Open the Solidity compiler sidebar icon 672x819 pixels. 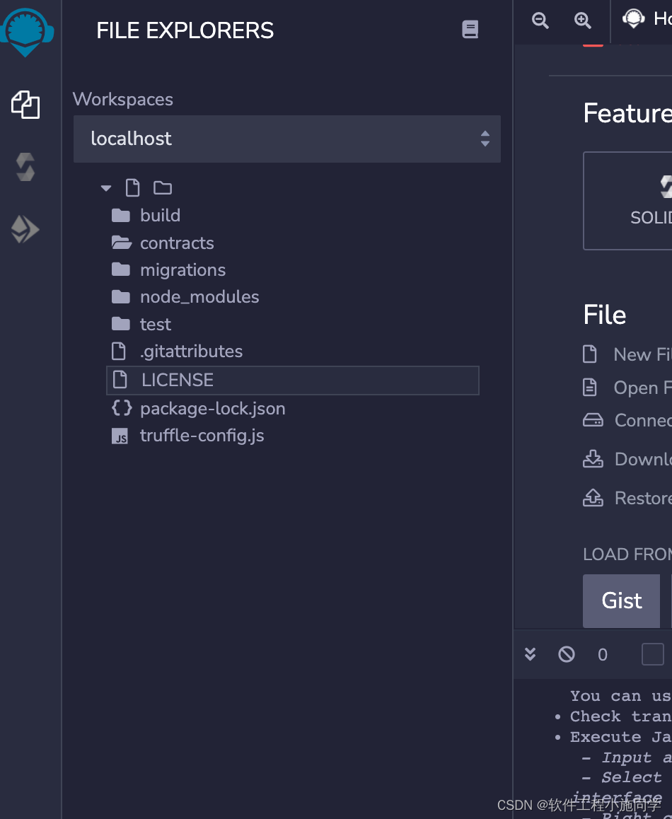click(25, 167)
